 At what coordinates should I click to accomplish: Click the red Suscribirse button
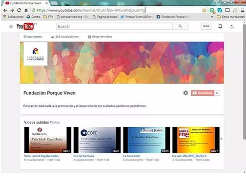pos(203,93)
